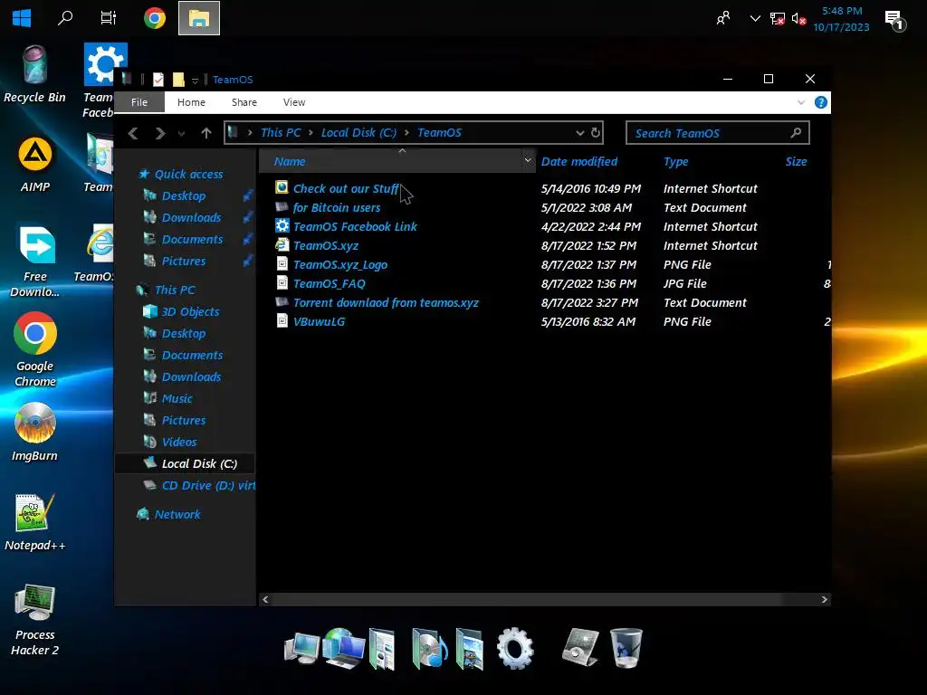Image resolution: width=927 pixels, height=695 pixels.
Task: Click the Search TeamOS field
Action: pos(717,133)
